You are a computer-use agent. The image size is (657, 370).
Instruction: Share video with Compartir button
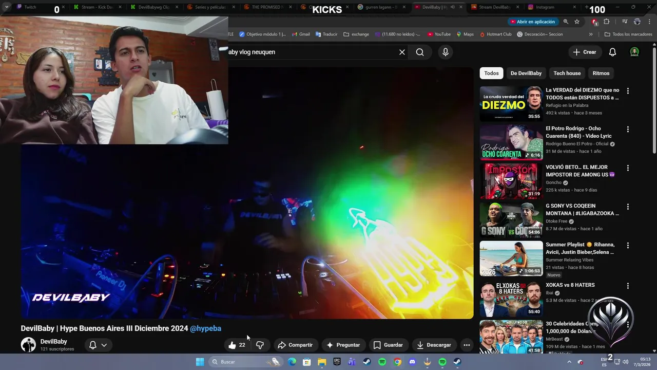click(295, 345)
